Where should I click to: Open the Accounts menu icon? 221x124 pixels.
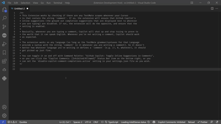pos(4,107)
